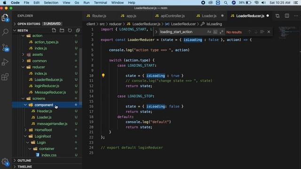Collapse the RESTN workspace section
This screenshot has height=169, width=301.
click(15, 31)
